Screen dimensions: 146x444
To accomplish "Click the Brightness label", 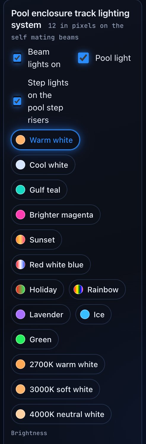I will [x=29, y=433].
